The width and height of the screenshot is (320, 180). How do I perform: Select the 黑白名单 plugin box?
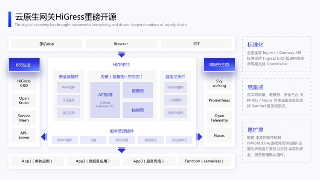coord(68,113)
